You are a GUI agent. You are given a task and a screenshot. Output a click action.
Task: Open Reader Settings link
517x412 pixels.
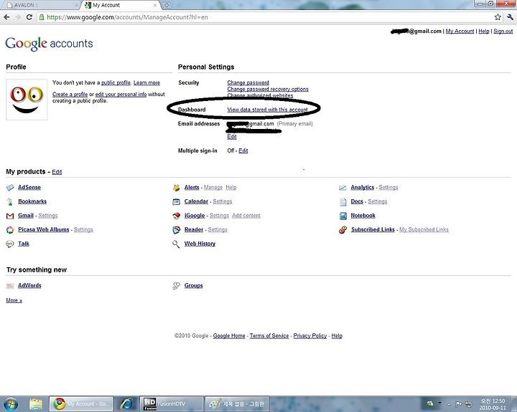coord(218,230)
